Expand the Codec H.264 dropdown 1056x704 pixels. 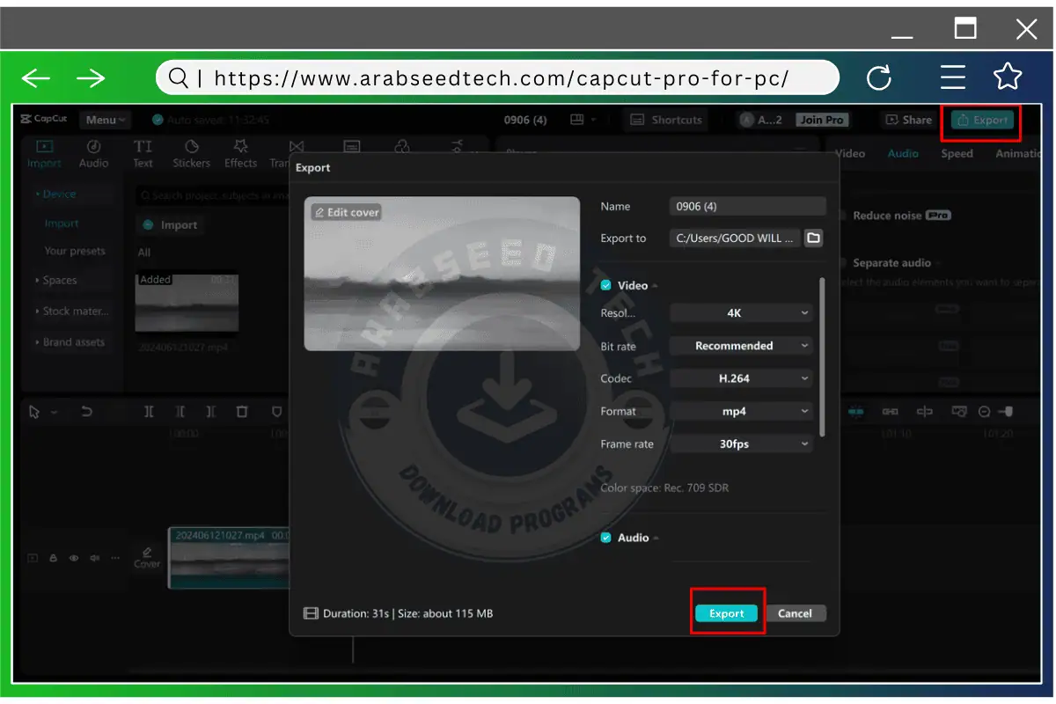[x=740, y=378]
